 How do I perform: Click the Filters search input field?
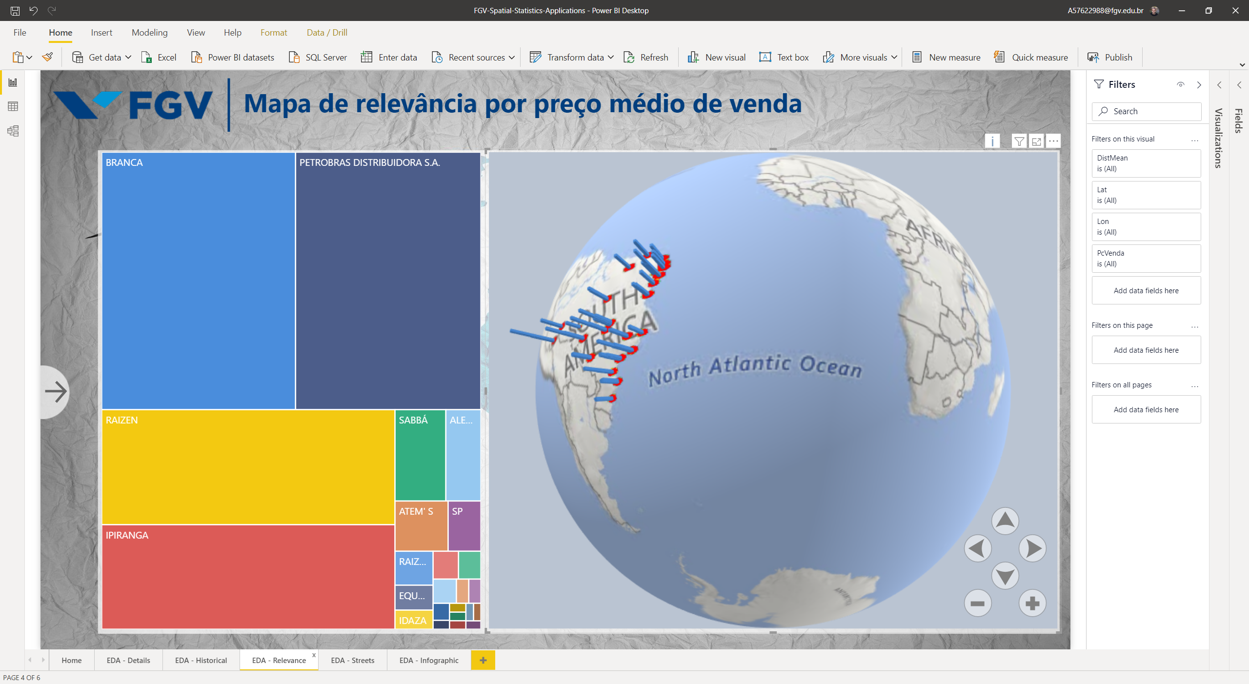pyautogui.click(x=1147, y=111)
